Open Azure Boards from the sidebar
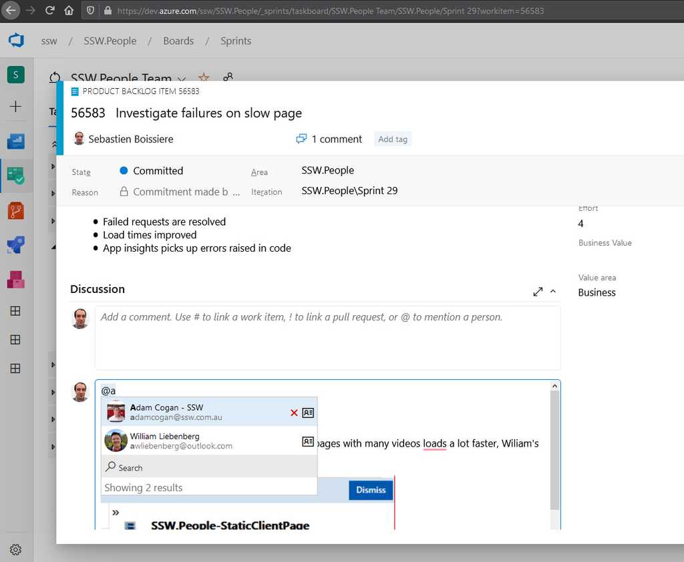Screen dimensions: 684x562 pos(16,176)
